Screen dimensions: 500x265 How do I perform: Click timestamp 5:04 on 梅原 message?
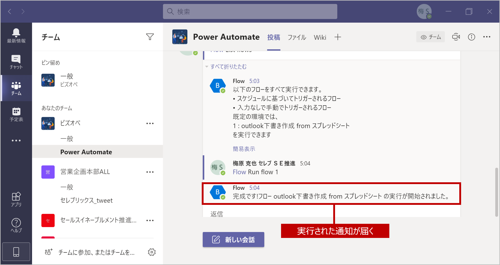click(305, 163)
